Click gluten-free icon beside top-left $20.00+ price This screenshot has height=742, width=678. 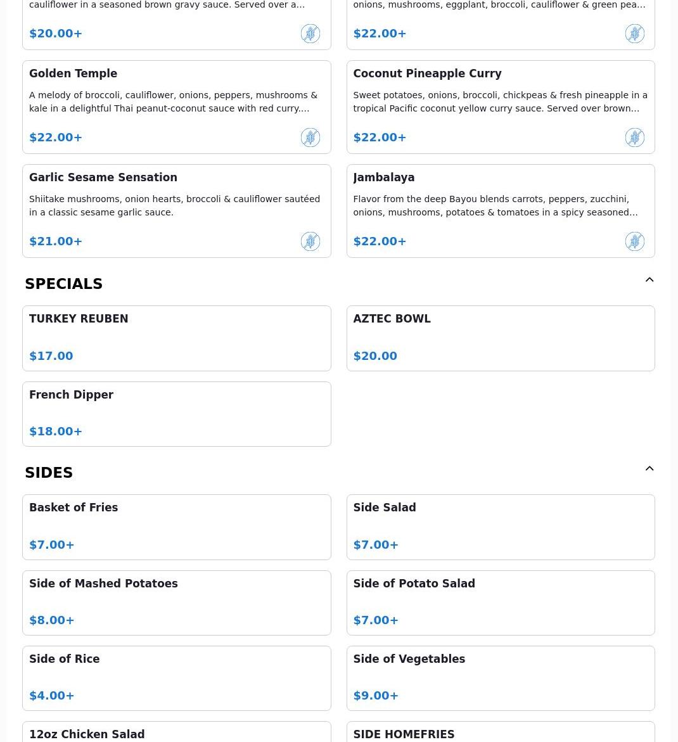[310, 34]
